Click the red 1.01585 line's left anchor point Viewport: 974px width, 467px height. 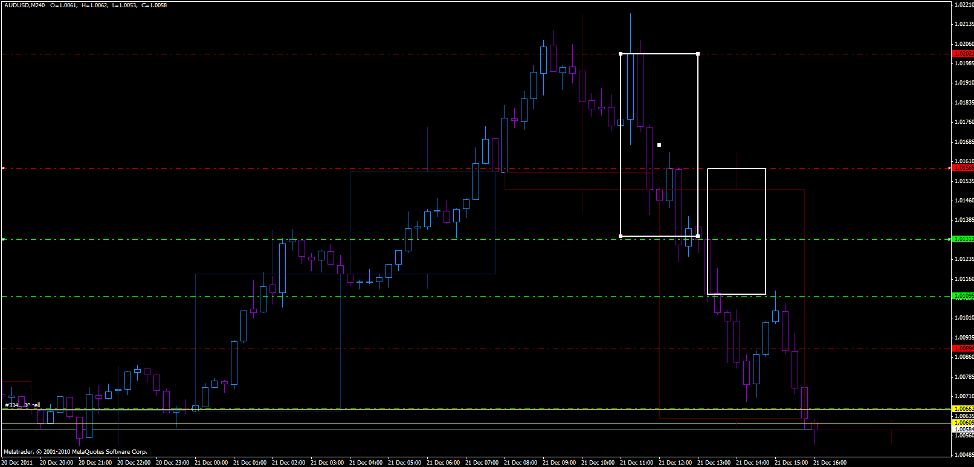tap(3, 168)
